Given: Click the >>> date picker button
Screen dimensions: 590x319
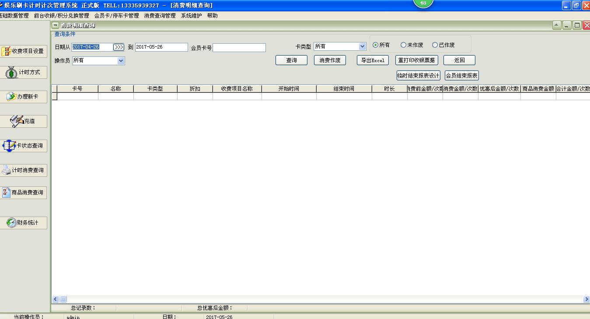Looking at the screenshot, I should click(119, 47).
